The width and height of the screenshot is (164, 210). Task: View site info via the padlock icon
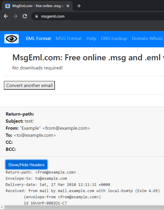pyautogui.click(x=36, y=16)
